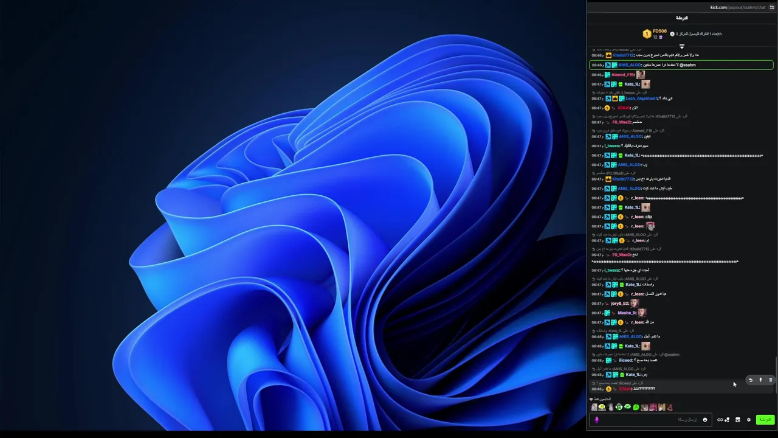Open the site settings icon in the address bar

click(x=772, y=7)
